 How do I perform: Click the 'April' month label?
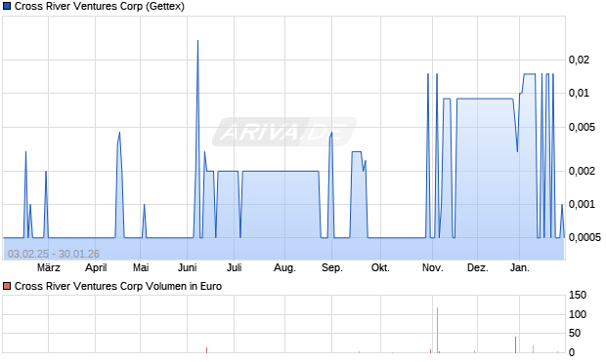(x=96, y=267)
